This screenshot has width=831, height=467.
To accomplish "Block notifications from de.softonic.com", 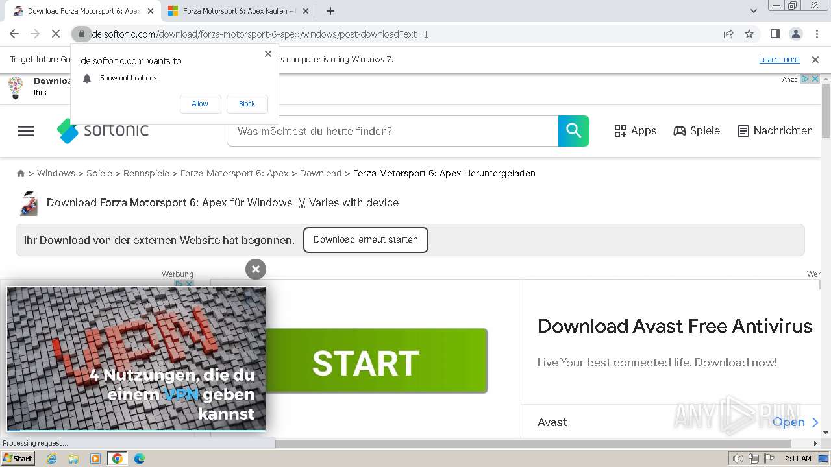I will [247, 104].
